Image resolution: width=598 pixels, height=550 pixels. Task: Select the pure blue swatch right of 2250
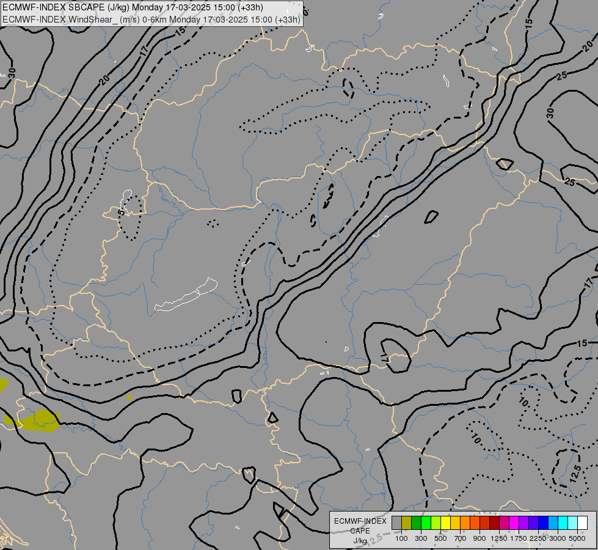544,522
